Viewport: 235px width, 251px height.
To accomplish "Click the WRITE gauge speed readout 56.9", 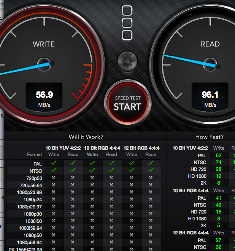I will 44,94.
